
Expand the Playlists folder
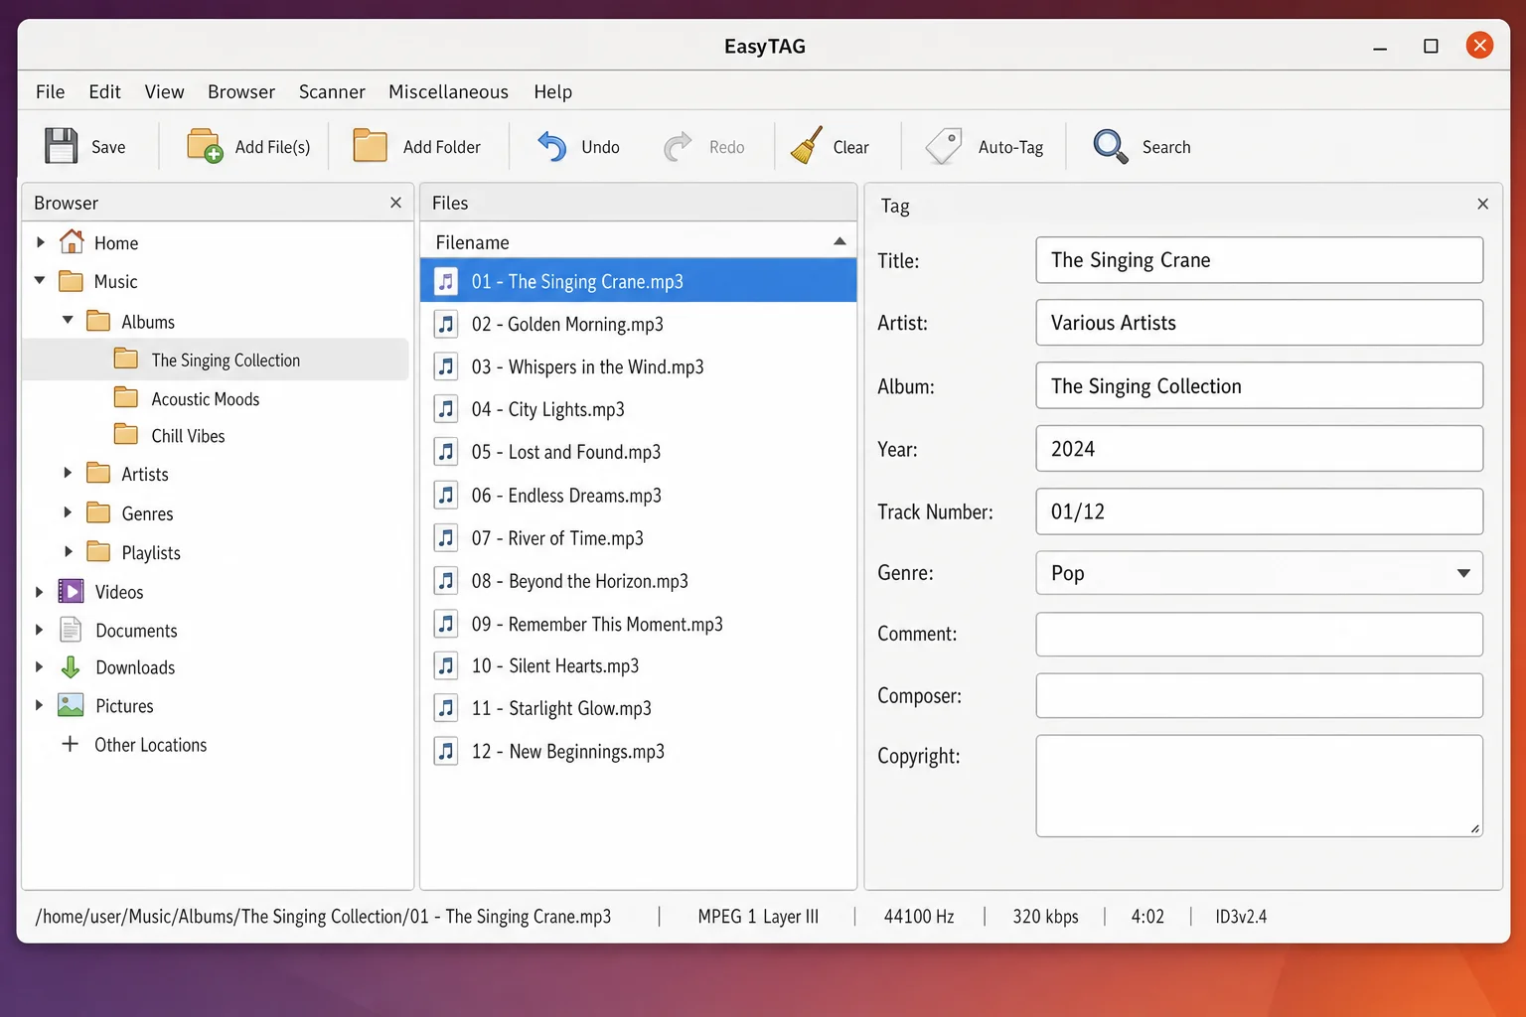[x=68, y=551]
